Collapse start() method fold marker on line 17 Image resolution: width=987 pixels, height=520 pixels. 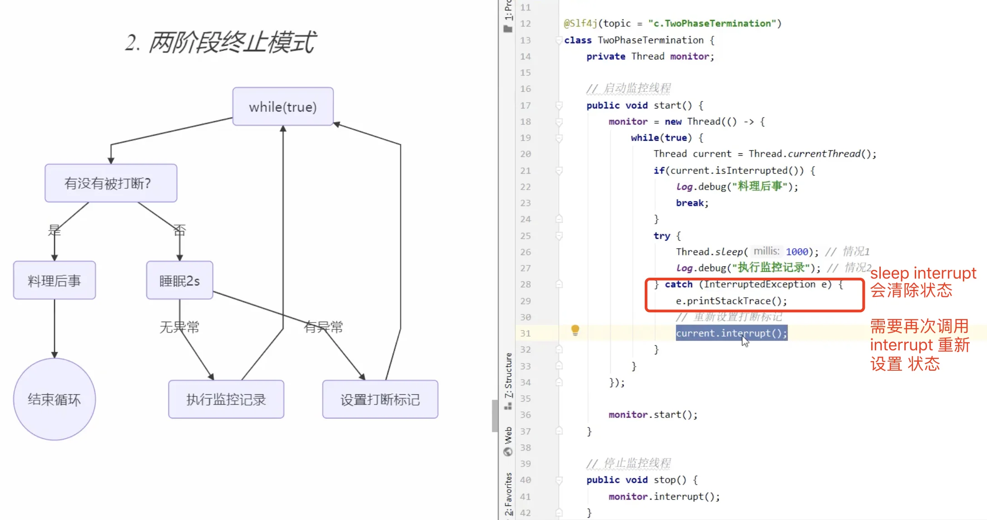[x=559, y=106]
